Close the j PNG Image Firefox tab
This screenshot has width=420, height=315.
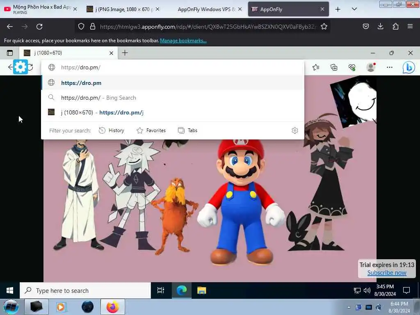157,9
